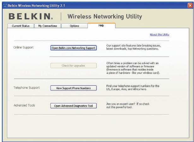Select the Help tab

click(x=101, y=26)
